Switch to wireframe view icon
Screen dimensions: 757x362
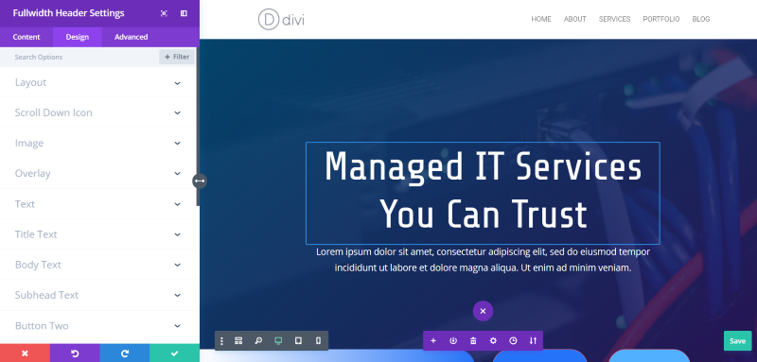point(238,341)
